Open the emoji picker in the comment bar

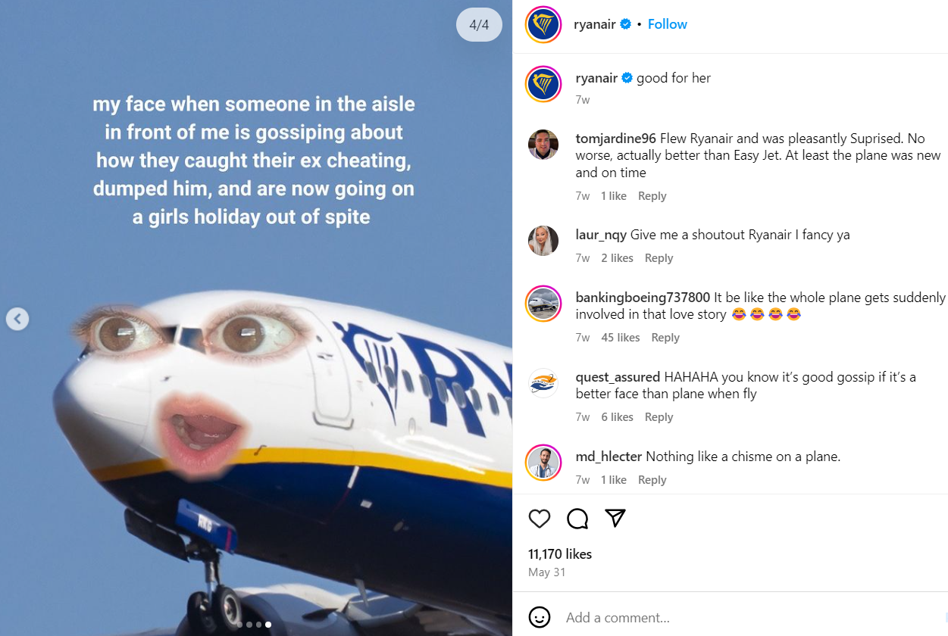[x=539, y=617]
